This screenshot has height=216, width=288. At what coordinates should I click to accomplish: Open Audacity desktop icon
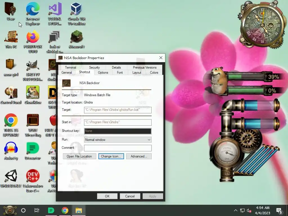[11, 151]
